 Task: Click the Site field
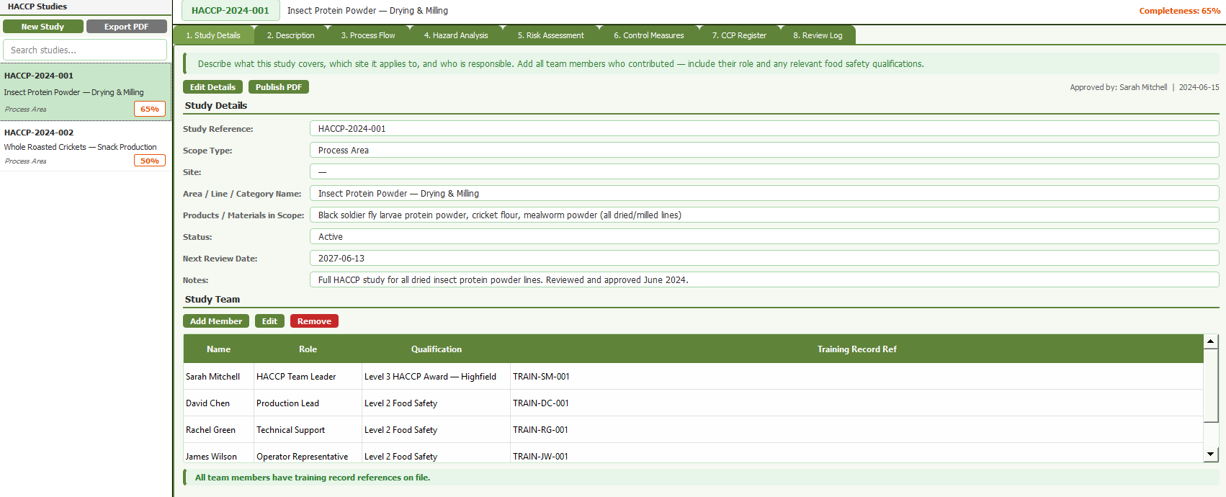point(764,171)
